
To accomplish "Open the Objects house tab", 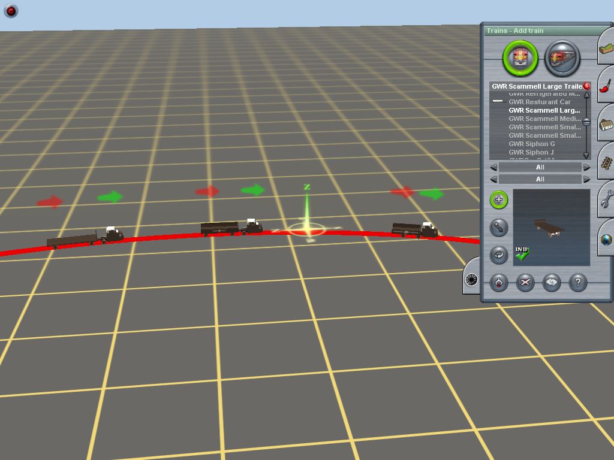I will tap(606, 124).
